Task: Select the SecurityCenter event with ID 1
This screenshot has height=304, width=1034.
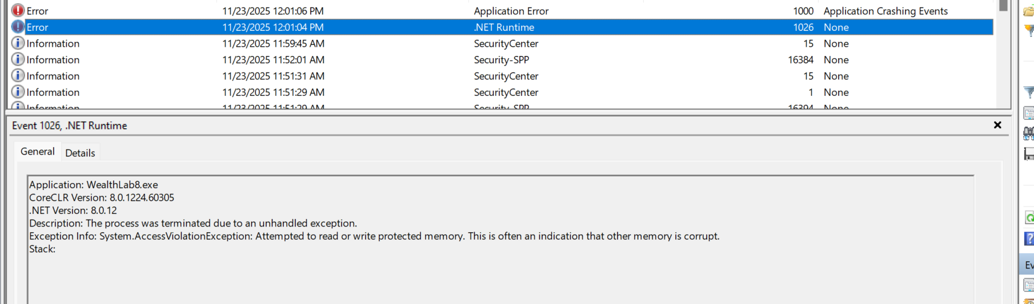Action: pos(506,92)
